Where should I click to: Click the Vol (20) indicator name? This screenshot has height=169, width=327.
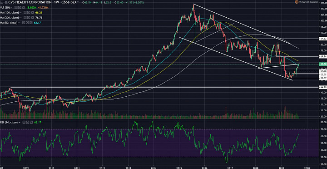point(5,8)
